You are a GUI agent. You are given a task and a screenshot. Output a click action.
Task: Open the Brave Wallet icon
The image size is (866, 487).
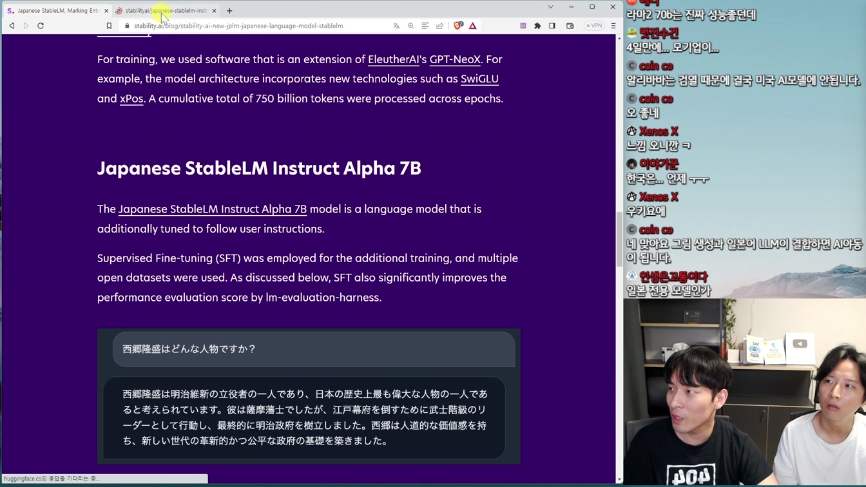click(570, 26)
